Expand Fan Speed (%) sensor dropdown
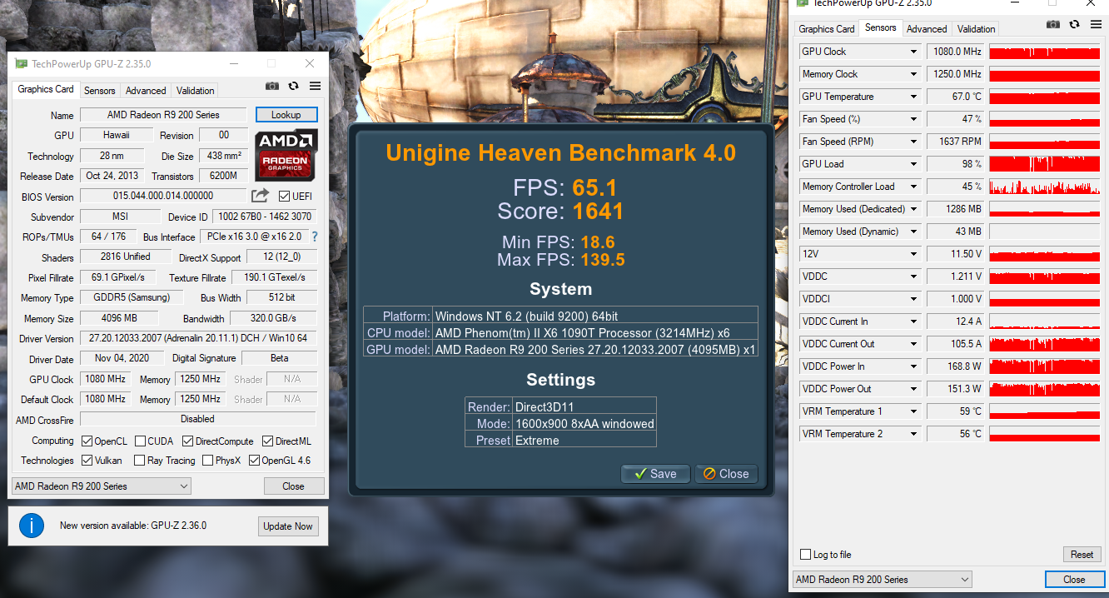The image size is (1109, 598). pos(913,119)
